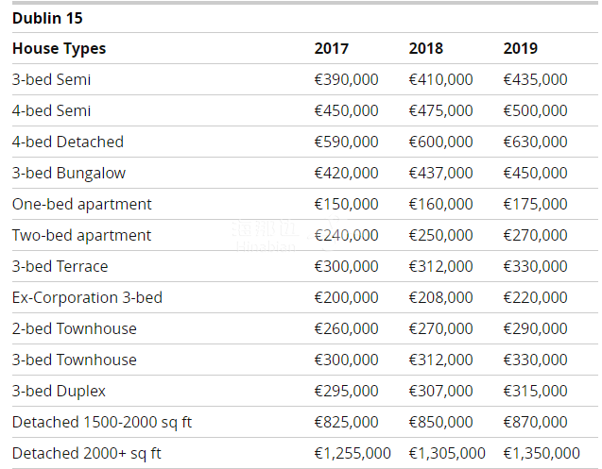602x469 pixels.
Task: Select the 4-bed Detached row label
Action: 68,142
